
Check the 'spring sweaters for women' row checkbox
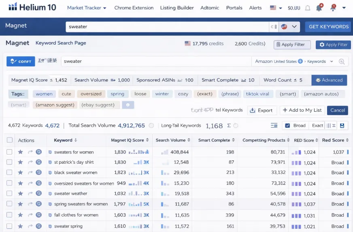tap(9, 204)
